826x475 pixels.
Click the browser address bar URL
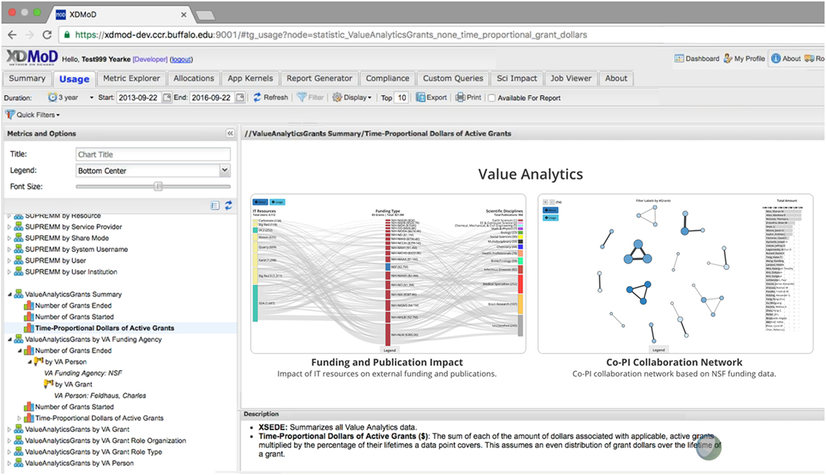[331, 35]
